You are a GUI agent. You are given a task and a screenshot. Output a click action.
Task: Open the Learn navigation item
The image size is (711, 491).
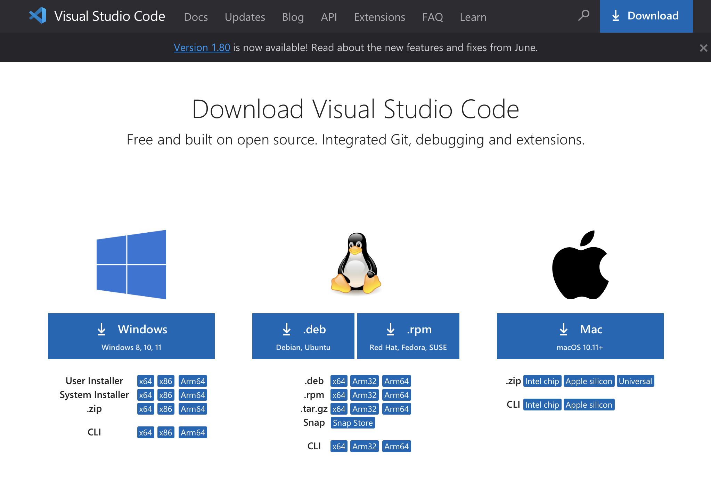point(473,17)
